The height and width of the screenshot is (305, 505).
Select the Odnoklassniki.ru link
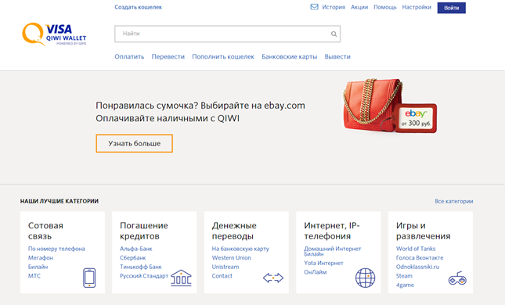[418, 267]
